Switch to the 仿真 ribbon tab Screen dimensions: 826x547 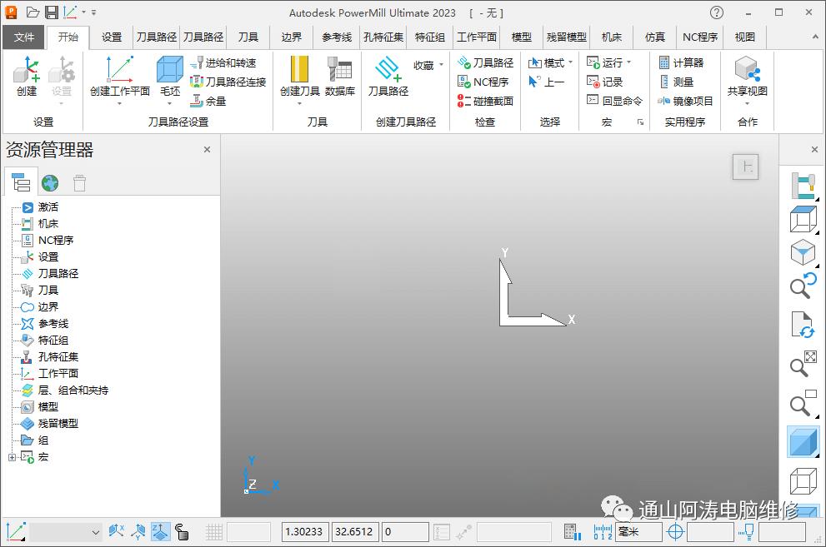(655, 37)
